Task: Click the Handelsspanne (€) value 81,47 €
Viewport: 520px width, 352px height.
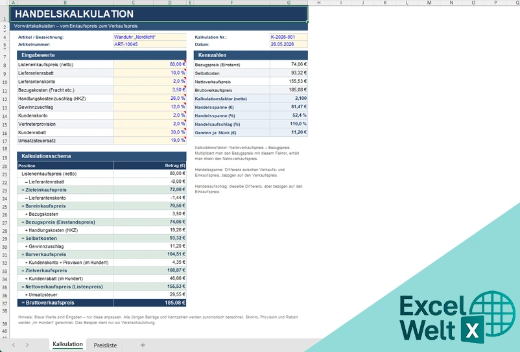Action: pyautogui.click(x=289, y=107)
